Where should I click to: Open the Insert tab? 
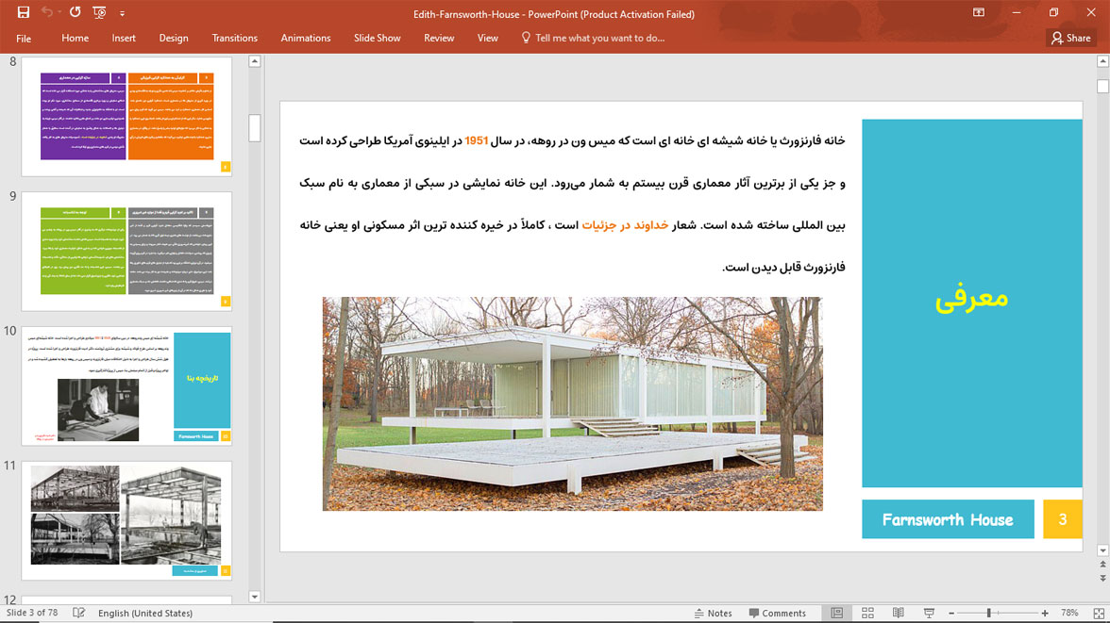click(123, 39)
